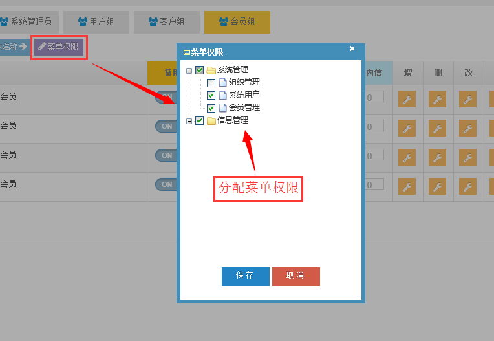Click the 菜单权限 button
This screenshot has width=494, height=341.
59,47
